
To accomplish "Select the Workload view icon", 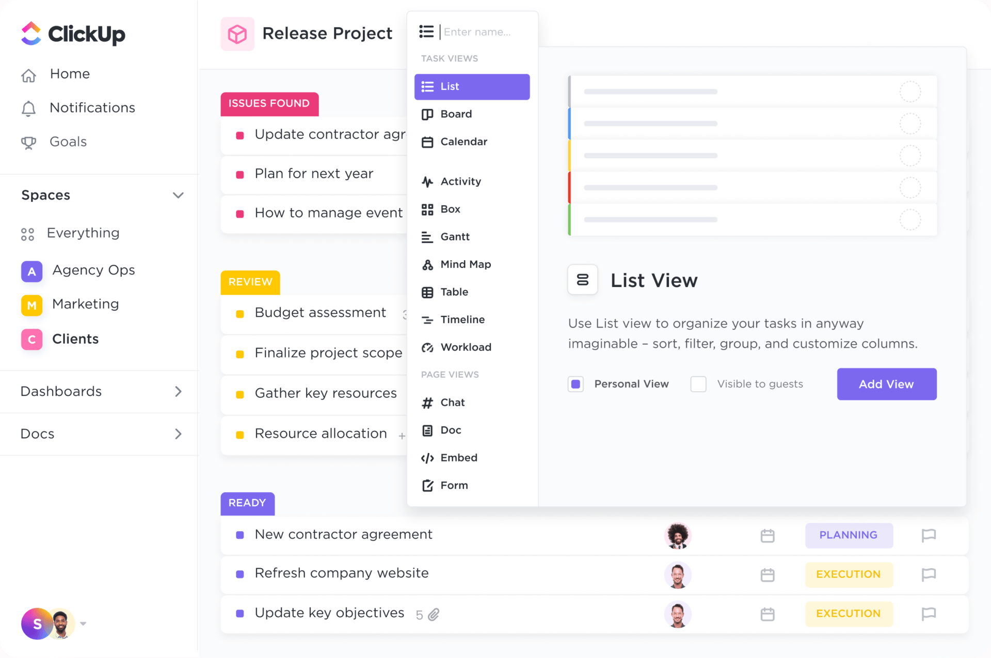I will tap(427, 347).
